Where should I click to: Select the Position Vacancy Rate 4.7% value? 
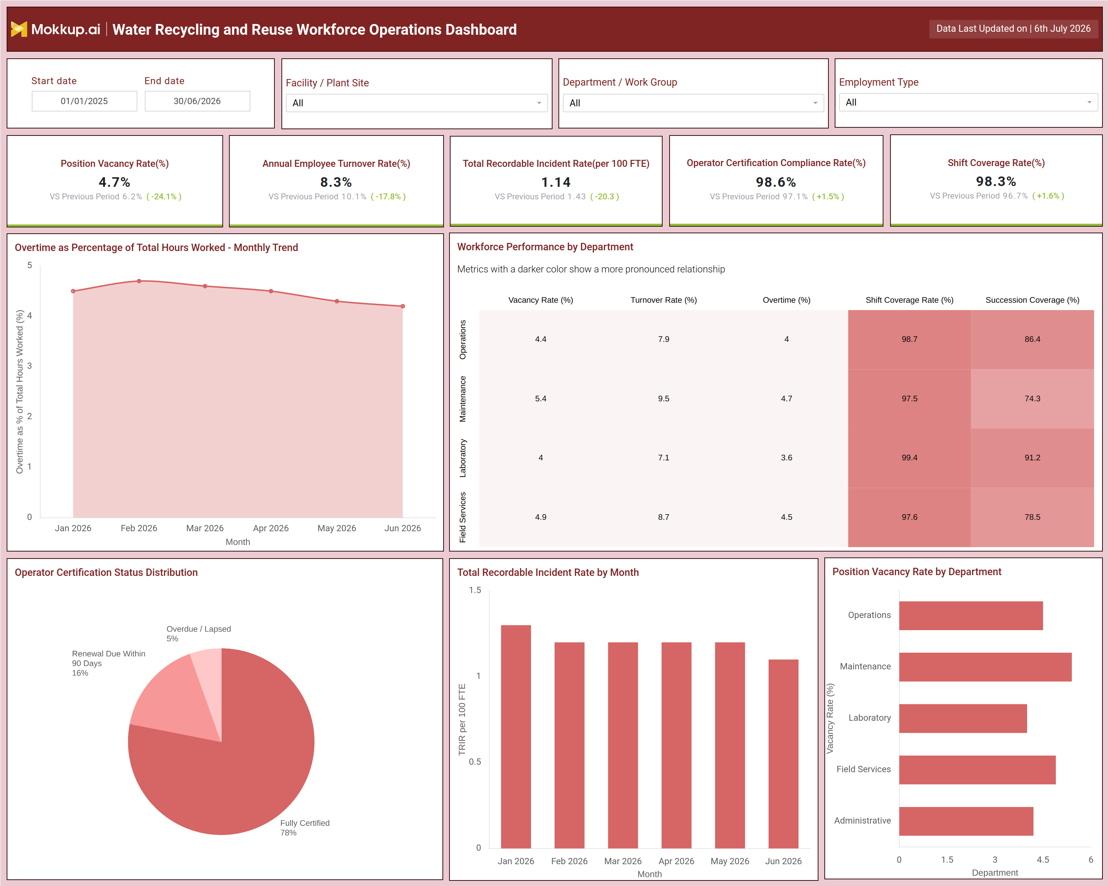click(x=114, y=182)
